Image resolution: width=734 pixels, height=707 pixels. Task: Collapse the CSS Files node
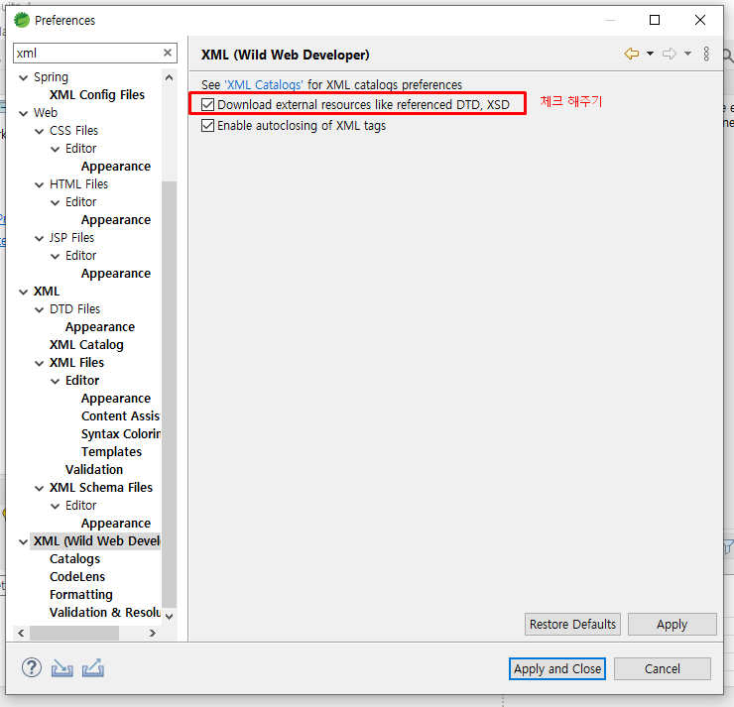click(x=39, y=132)
